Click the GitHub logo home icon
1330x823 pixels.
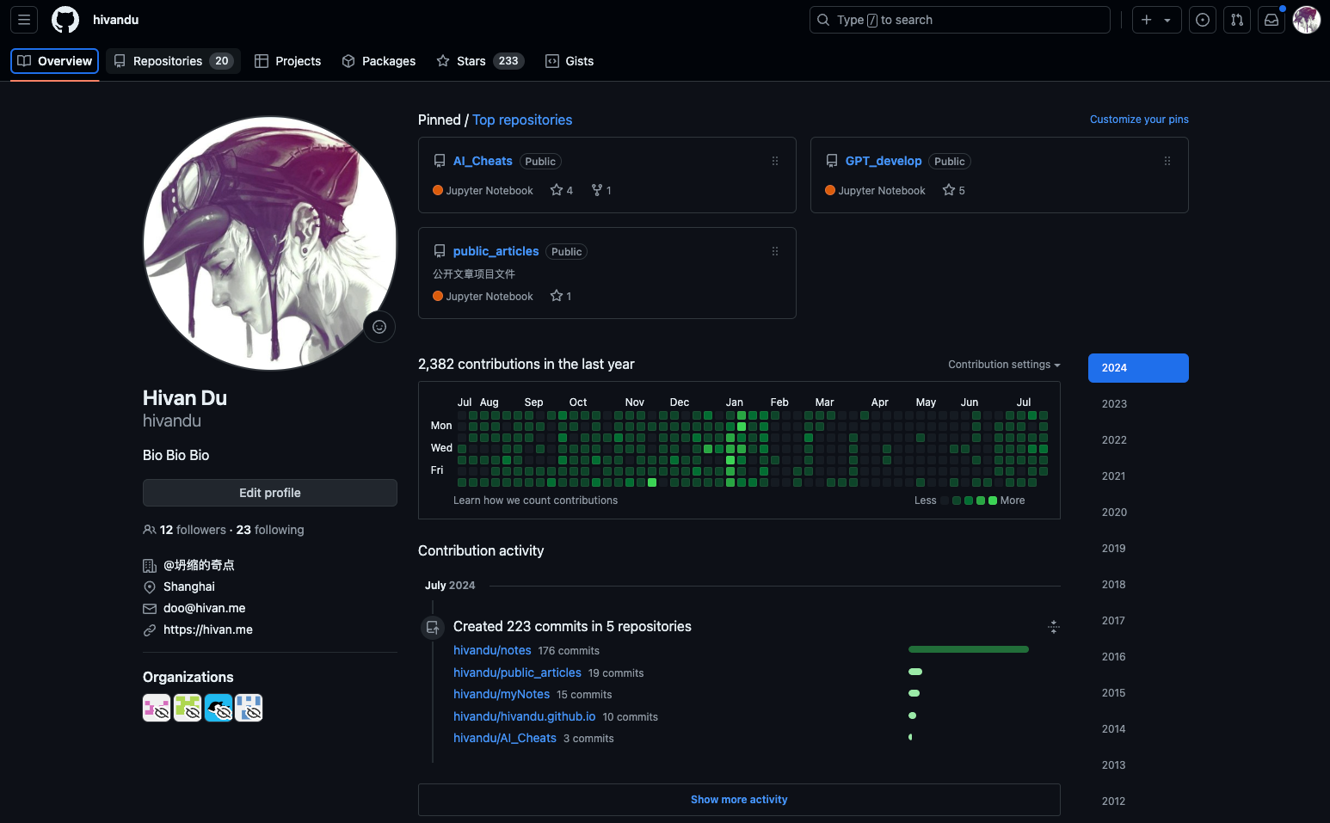coord(65,20)
